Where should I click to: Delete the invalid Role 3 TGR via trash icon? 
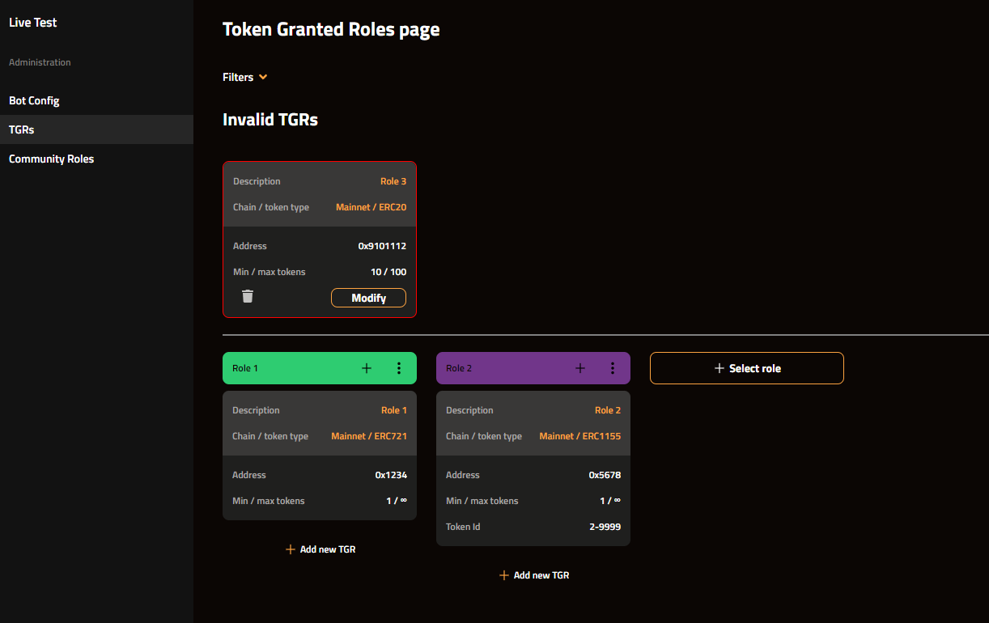(248, 297)
